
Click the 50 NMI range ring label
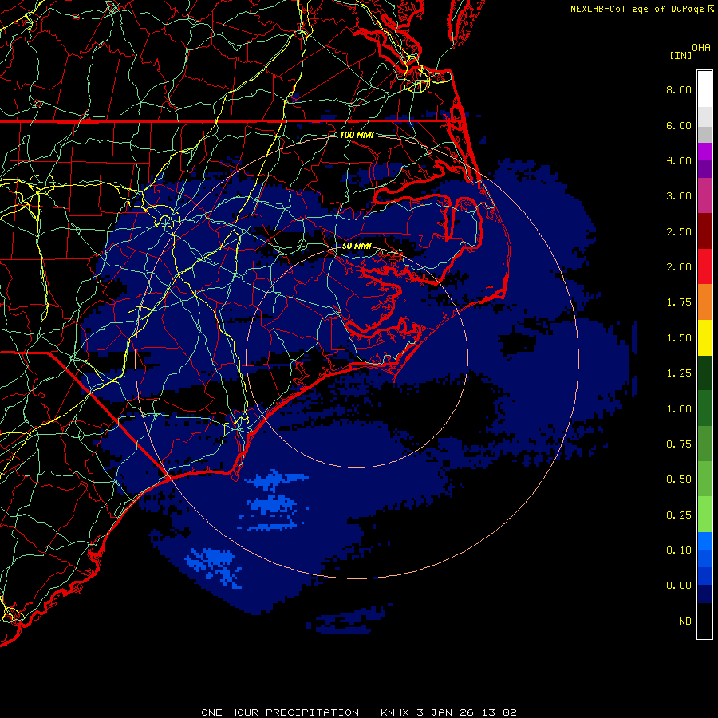click(x=357, y=246)
